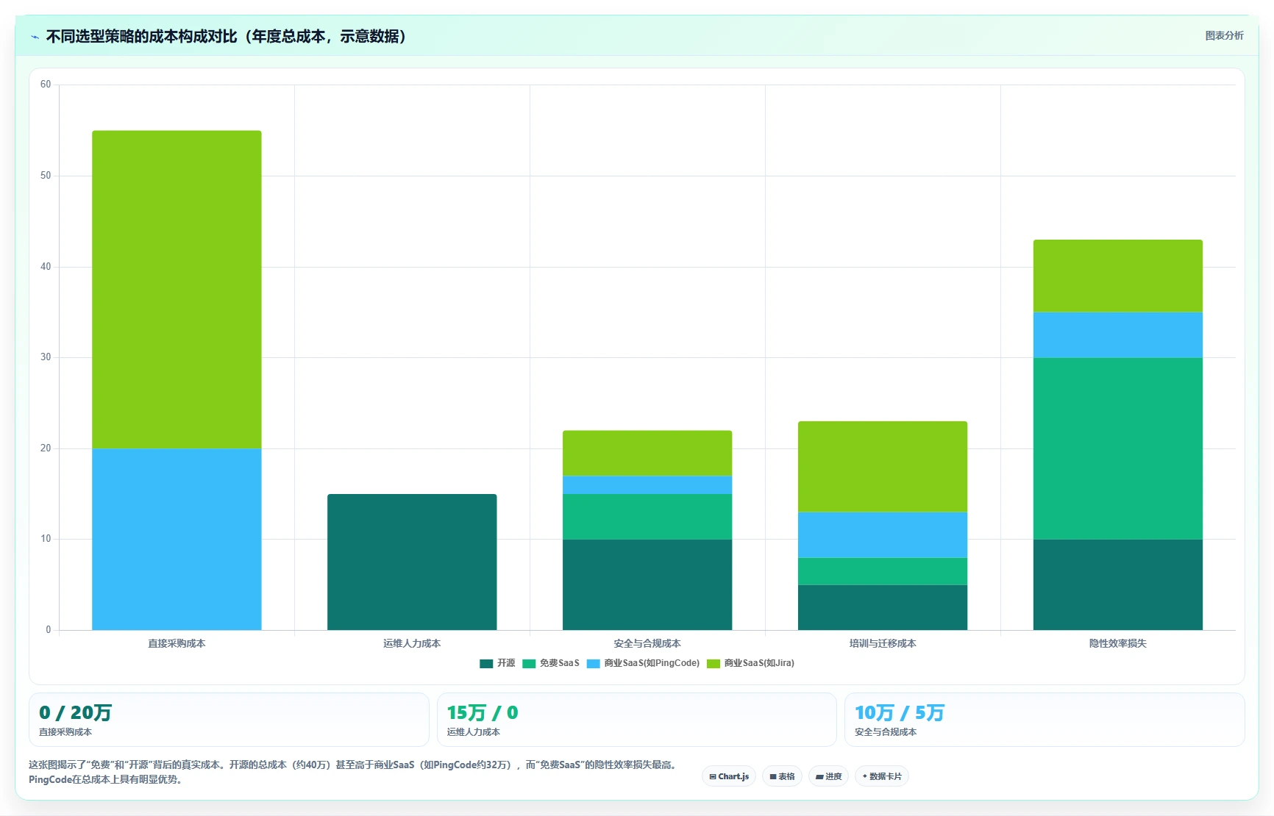
Task: Click the 图表分析 label in the header
Action: (1224, 35)
